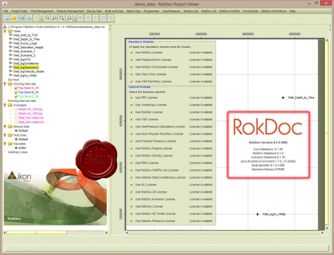Open a project with the folder icon
The image size is (334, 255).
click(x=14, y=18)
